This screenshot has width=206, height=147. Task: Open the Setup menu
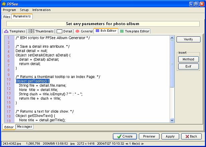pos(24,10)
